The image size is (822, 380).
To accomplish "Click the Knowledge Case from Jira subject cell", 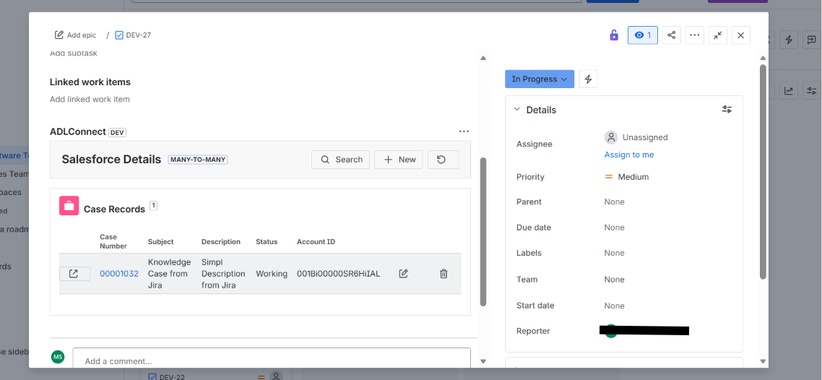I will [169, 274].
